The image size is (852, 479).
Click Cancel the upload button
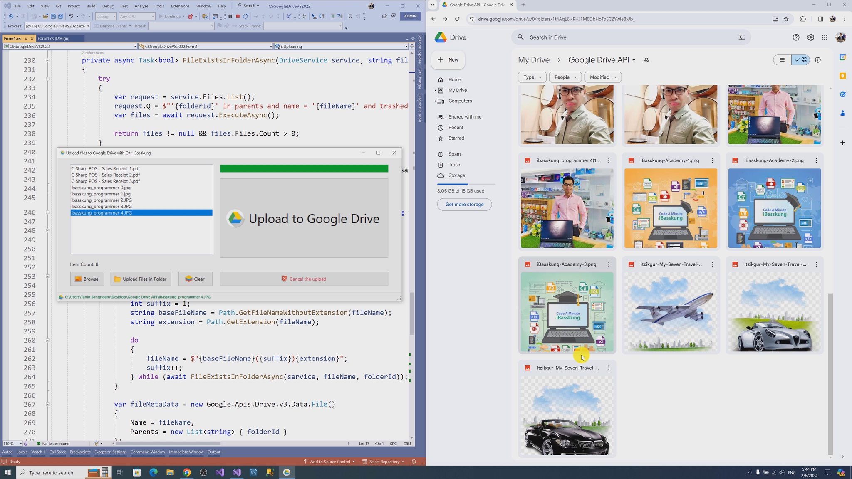tap(304, 279)
